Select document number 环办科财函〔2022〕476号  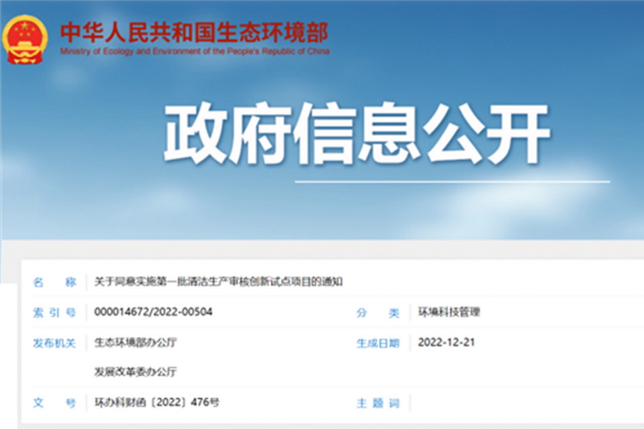coord(157,403)
